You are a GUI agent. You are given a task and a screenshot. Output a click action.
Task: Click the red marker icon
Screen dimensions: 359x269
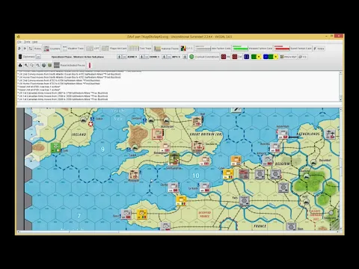pyautogui.click(x=90, y=65)
